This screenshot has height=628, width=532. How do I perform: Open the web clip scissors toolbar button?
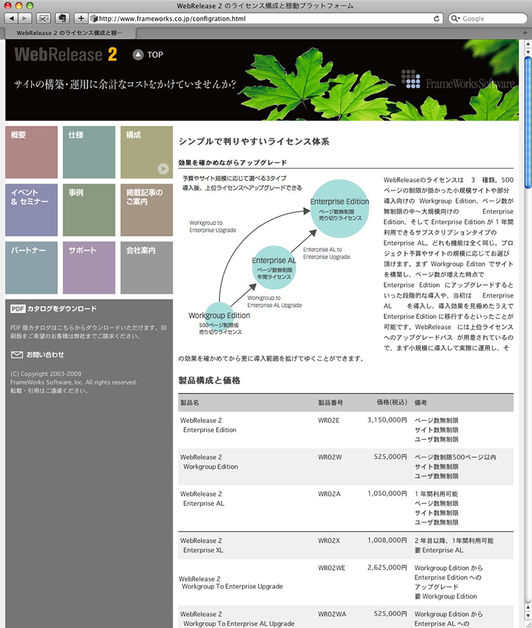[x=43, y=19]
